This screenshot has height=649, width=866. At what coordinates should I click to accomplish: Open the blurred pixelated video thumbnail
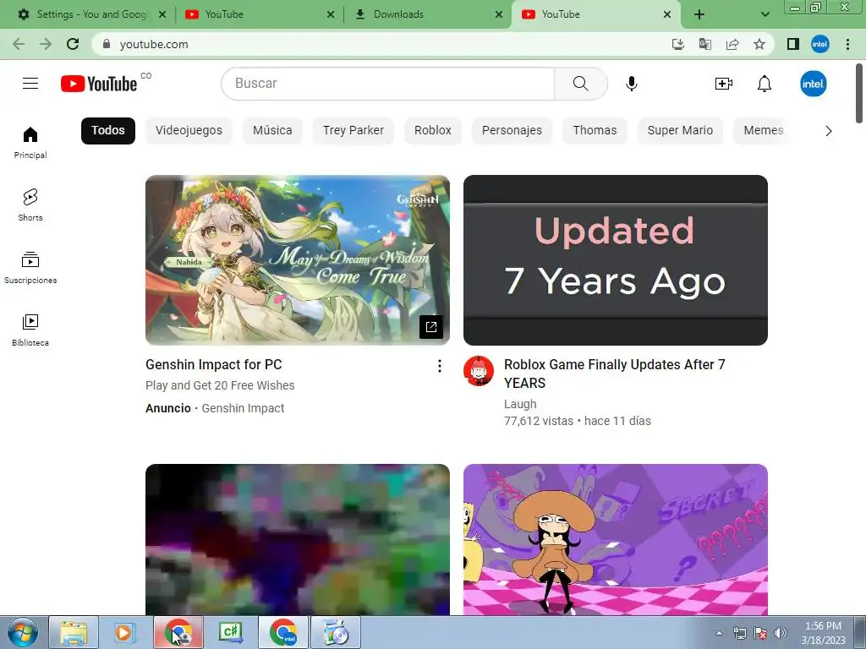tap(297, 540)
